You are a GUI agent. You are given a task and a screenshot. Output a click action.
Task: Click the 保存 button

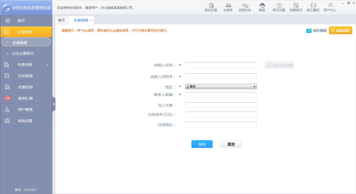point(202,144)
